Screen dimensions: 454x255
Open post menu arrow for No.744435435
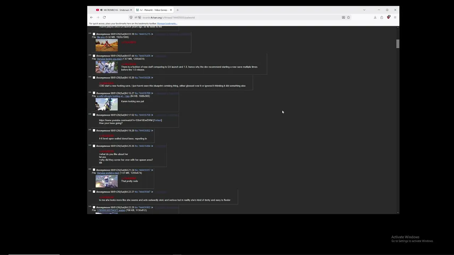pos(153,56)
